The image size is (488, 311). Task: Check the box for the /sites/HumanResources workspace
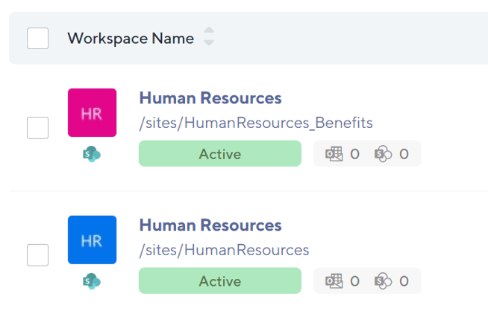click(x=37, y=255)
